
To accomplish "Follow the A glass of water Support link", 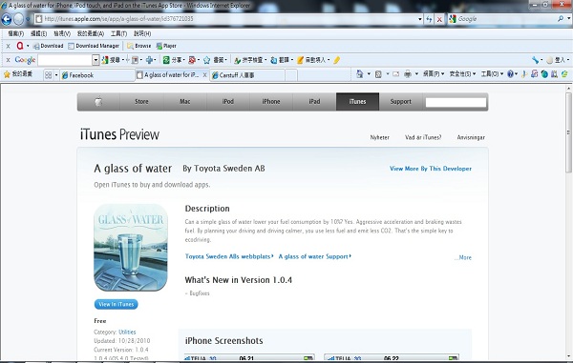I will [x=314, y=256].
